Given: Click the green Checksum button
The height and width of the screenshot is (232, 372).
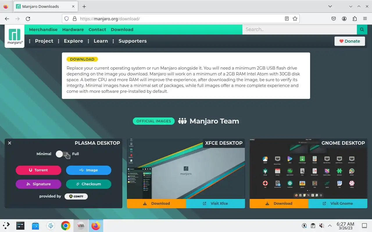Looking at the screenshot, I should (89, 184).
